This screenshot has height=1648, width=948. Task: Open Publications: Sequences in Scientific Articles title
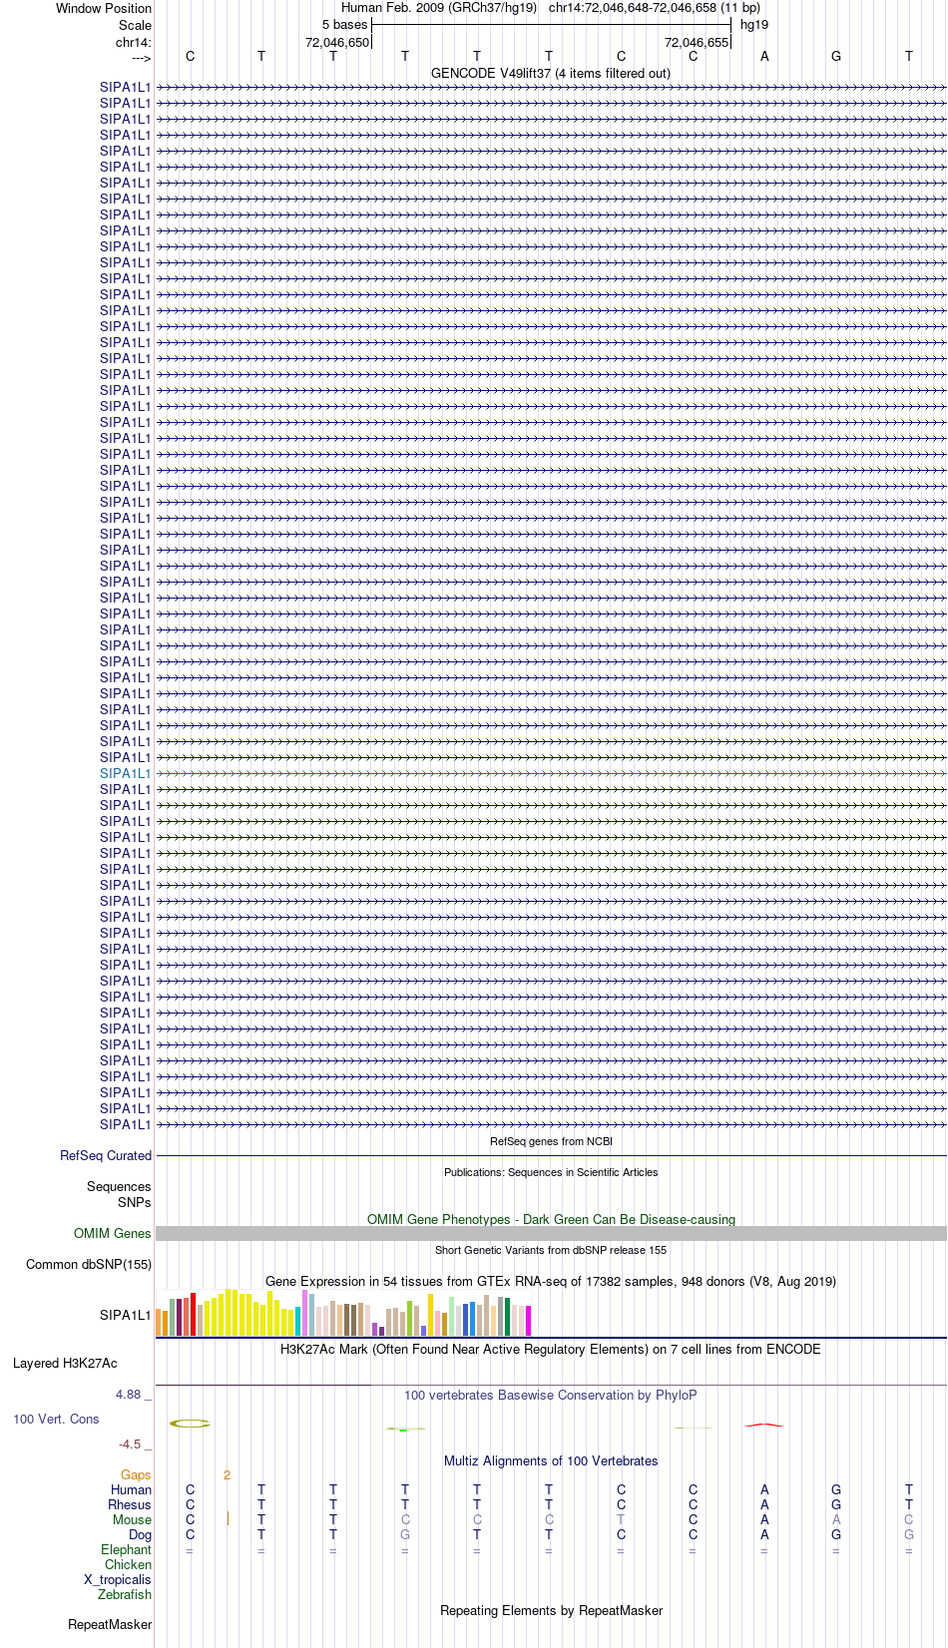(551, 1172)
